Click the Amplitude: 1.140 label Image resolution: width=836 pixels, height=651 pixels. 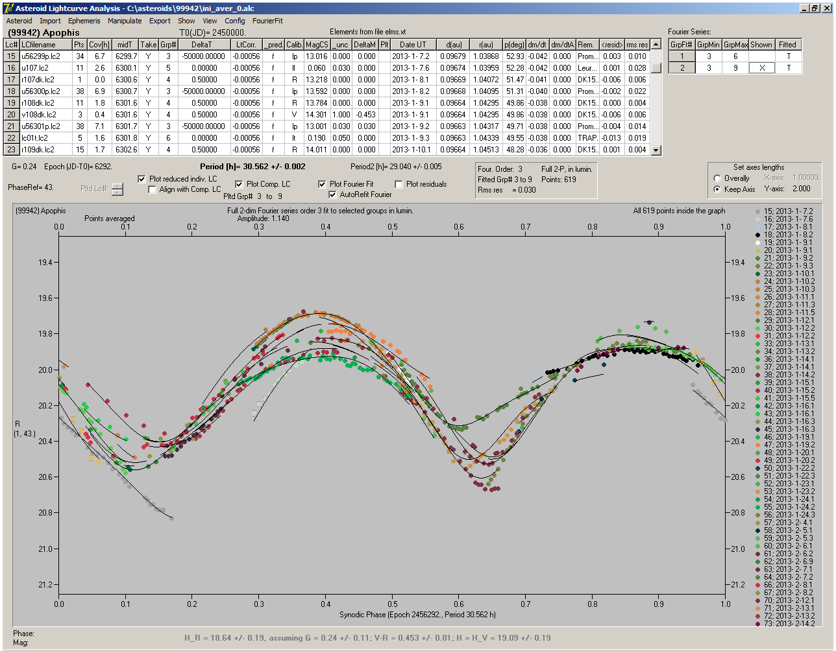[262, 219]
